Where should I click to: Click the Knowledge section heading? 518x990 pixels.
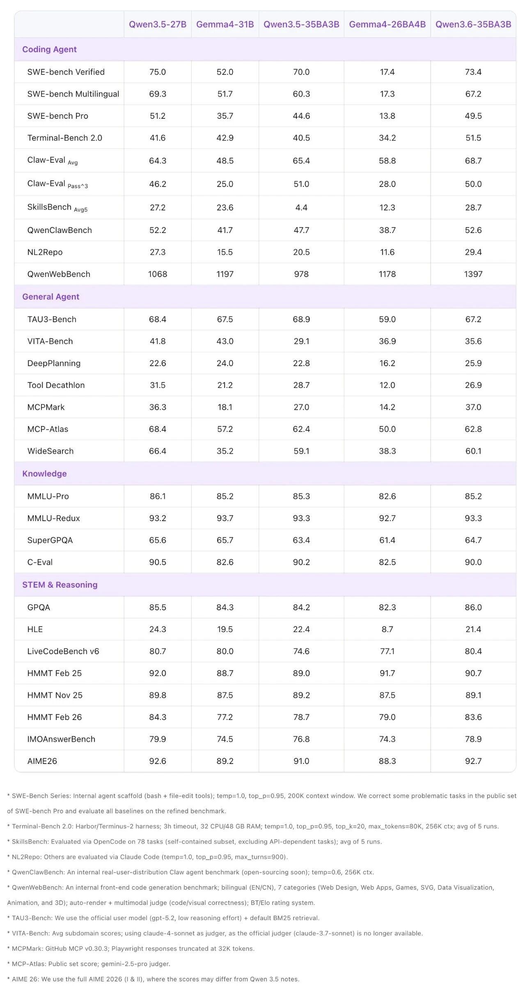(44, 473)
